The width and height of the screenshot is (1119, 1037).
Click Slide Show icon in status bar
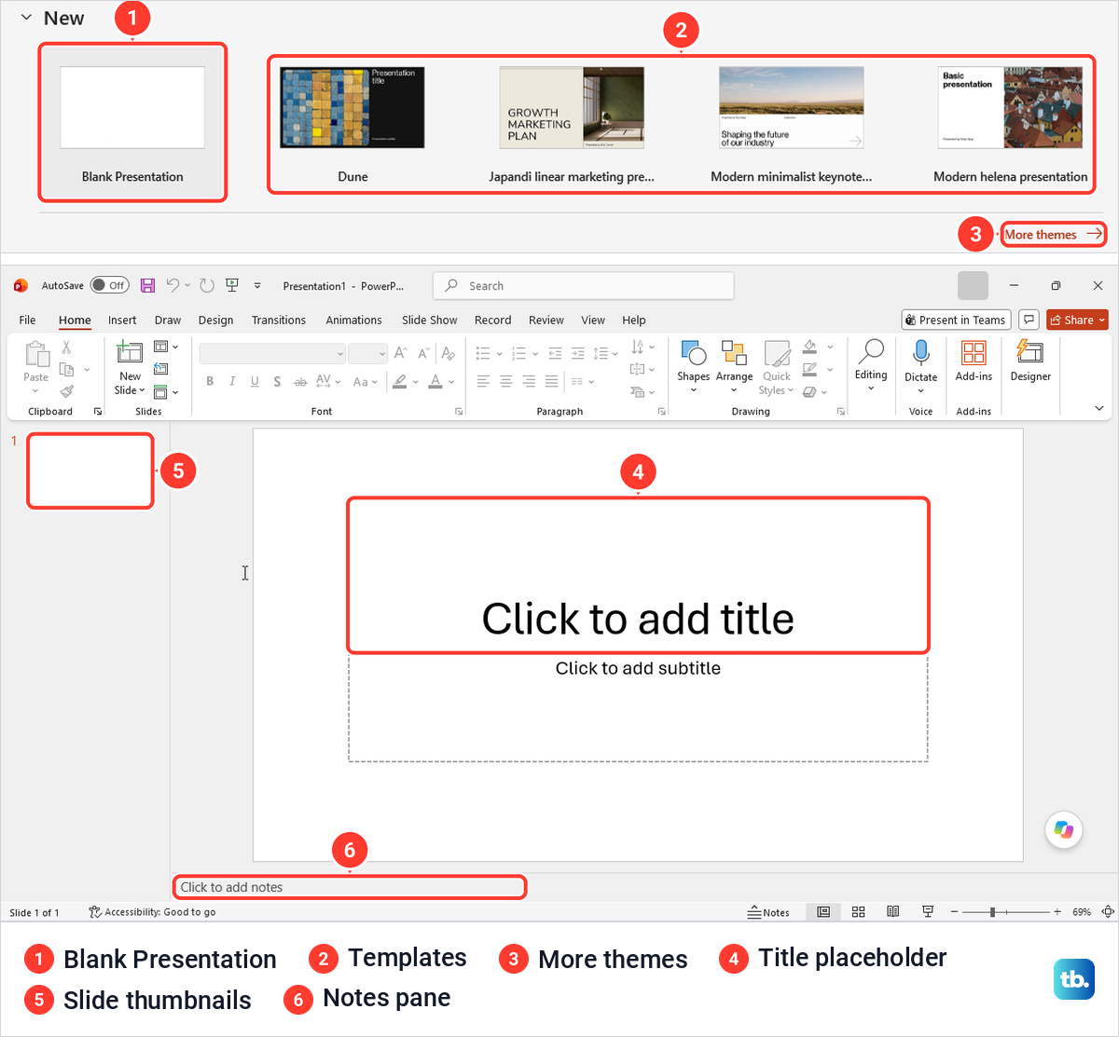[x=928, y=912]
